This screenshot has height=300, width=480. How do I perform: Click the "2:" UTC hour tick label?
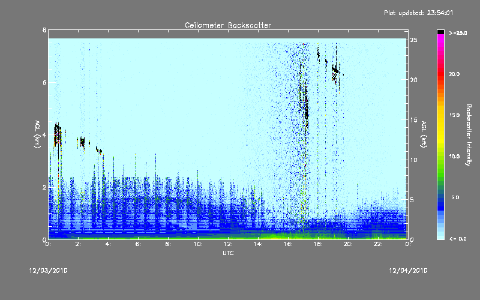click(x=79, y=244)
